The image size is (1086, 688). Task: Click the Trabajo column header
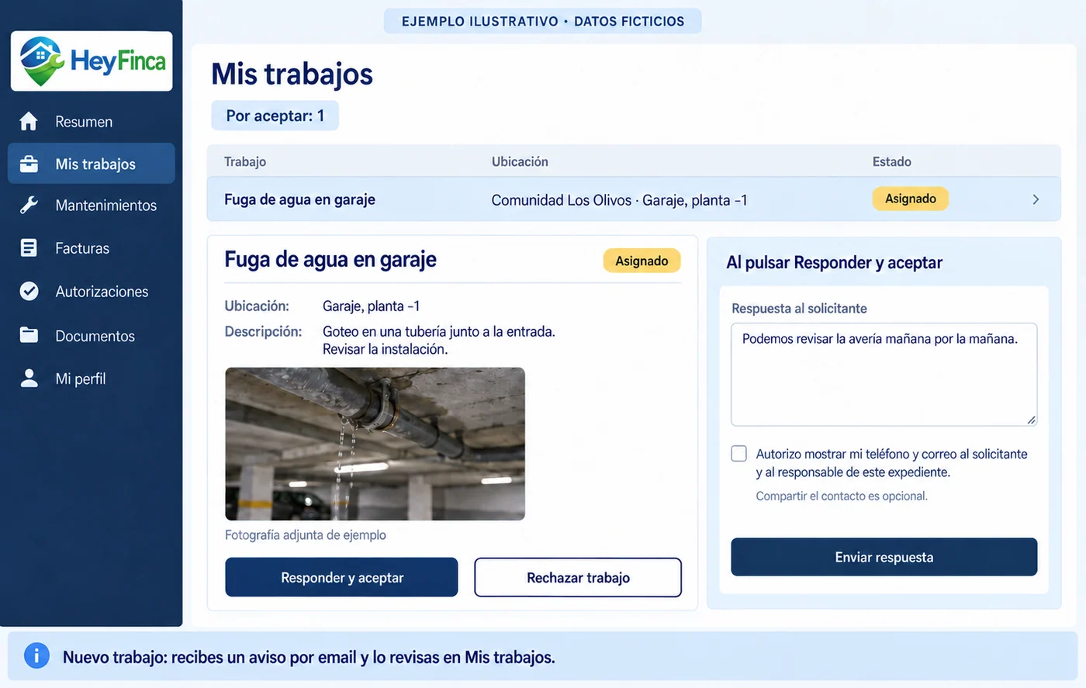tap(245, 161)
